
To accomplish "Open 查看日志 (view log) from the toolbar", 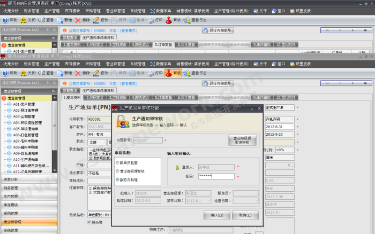I will (x=194, y=73).
